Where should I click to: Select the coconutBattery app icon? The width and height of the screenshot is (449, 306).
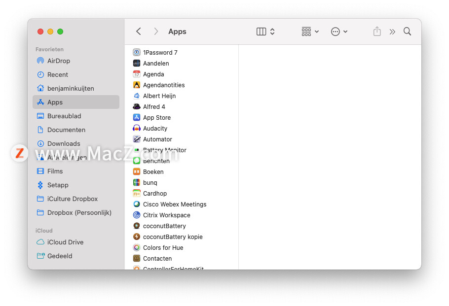pos(137,226)
